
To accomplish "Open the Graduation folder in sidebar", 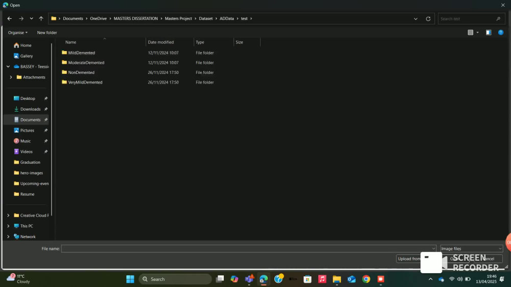I will click(x=30, y=162).
